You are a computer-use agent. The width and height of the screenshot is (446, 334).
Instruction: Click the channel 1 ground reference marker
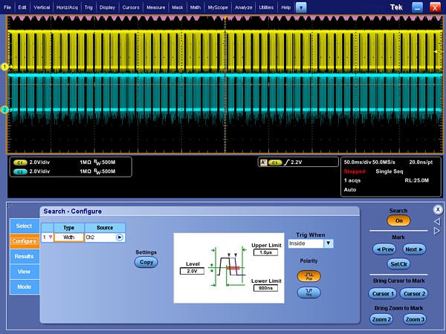(4, 67)
